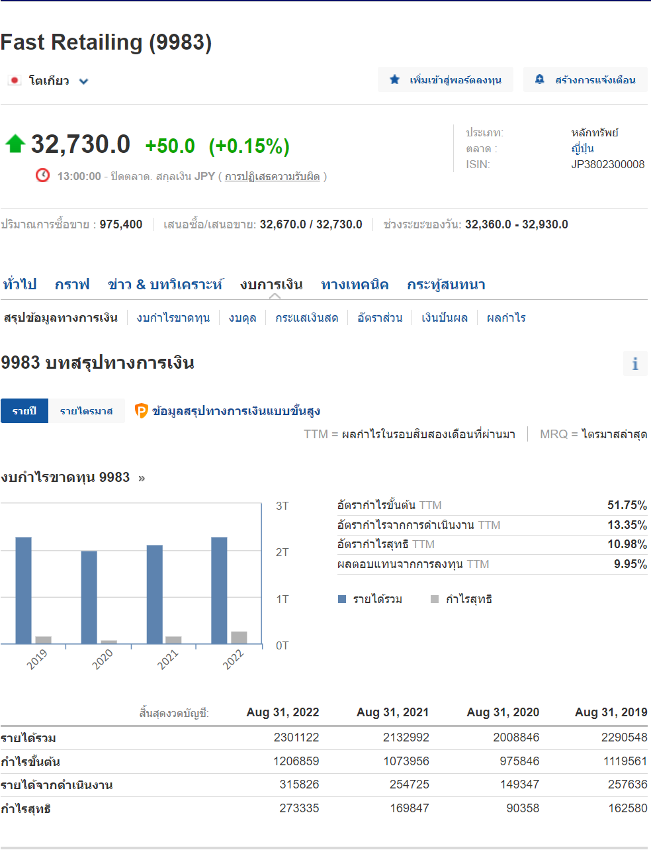Viewport: 651px width, 850px height.
Task: Click the การปฏิเสธความรับผิด disclaimer link
Action: [x=272, y=177]
